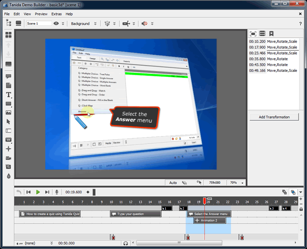The width and height of the screenshot is (307, 249).
Task: Open the Background options
Action: click(80, 23)
